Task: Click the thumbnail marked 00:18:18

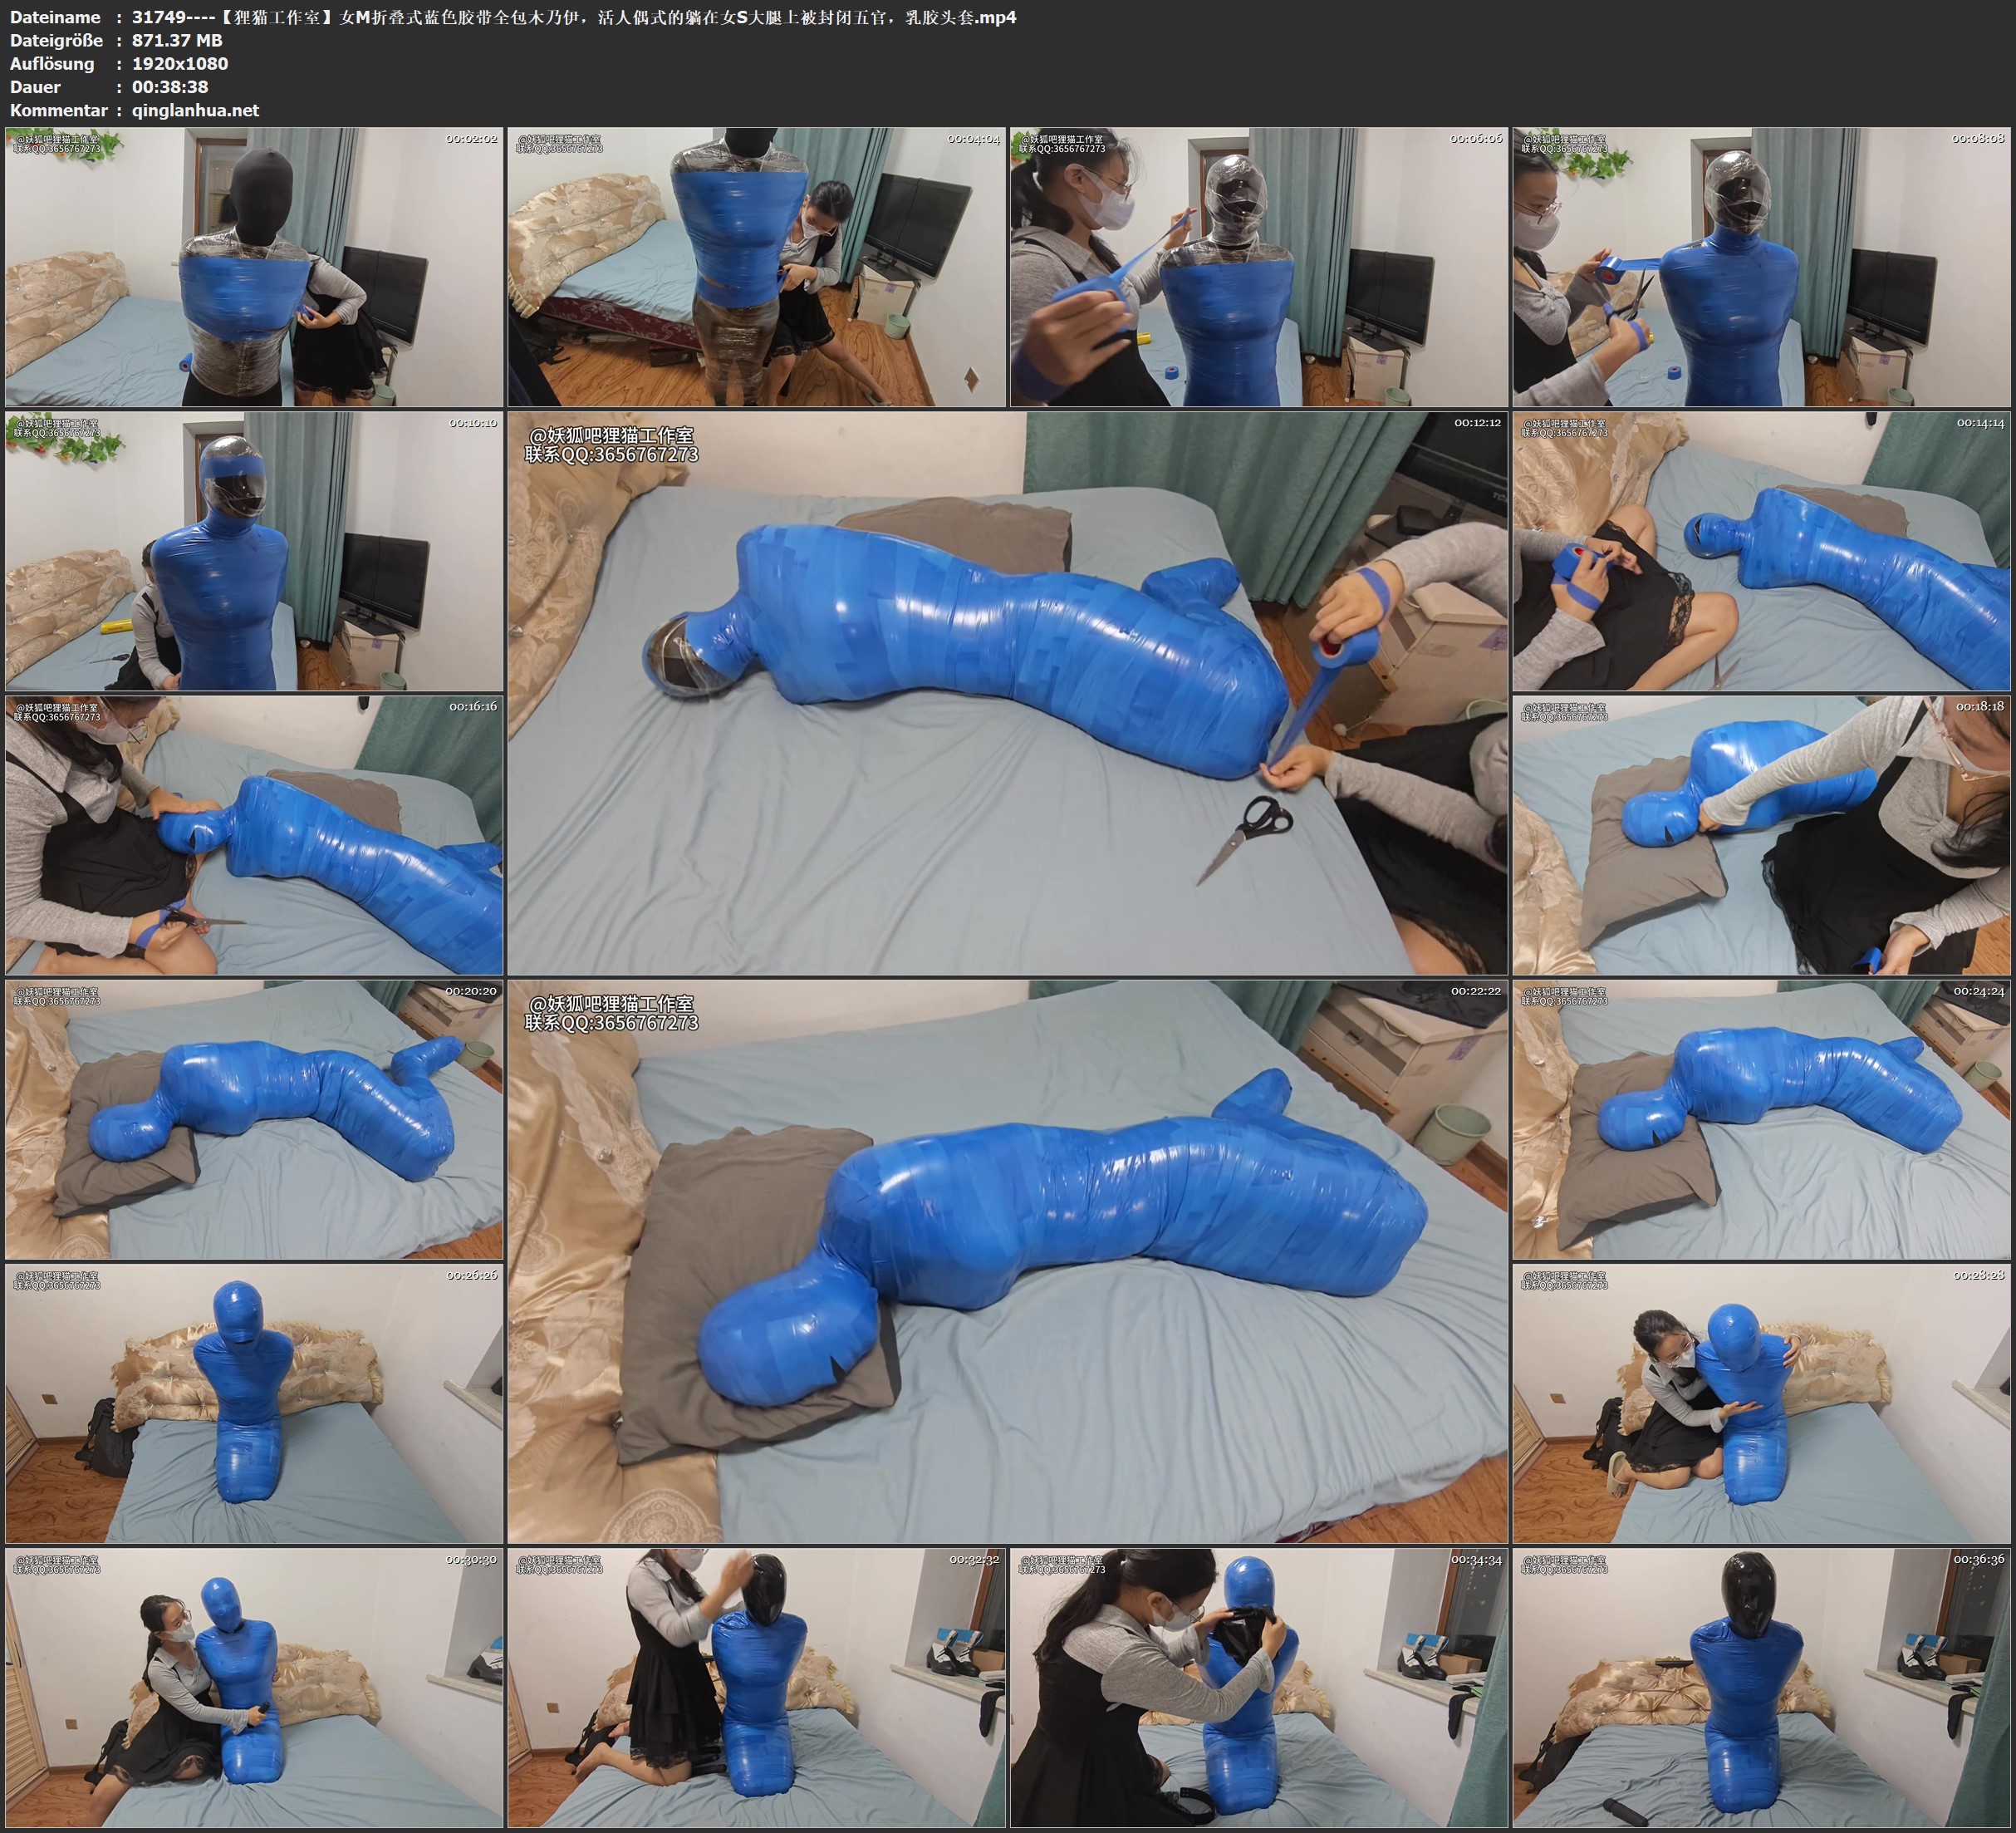Action: point(1761,835)
